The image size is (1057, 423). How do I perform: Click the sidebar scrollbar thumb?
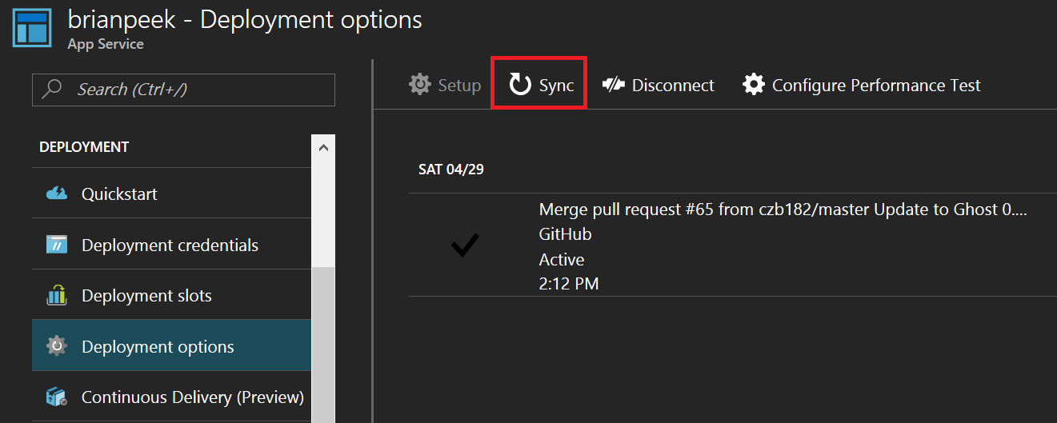tap(322, 344)
